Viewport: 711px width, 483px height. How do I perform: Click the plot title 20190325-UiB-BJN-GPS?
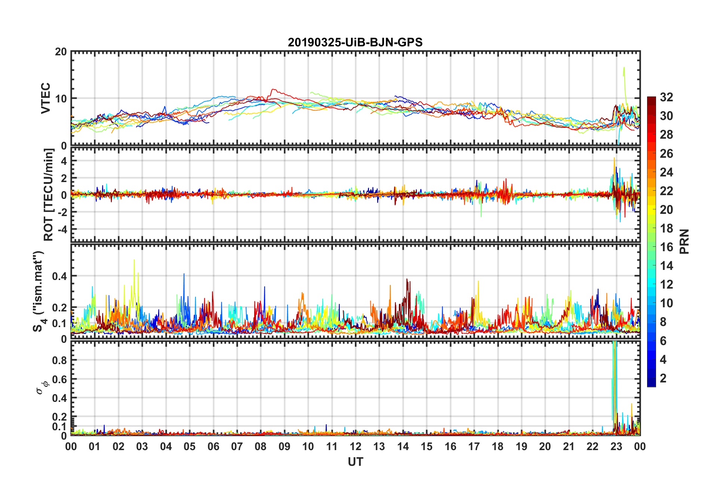coord(355,42)
